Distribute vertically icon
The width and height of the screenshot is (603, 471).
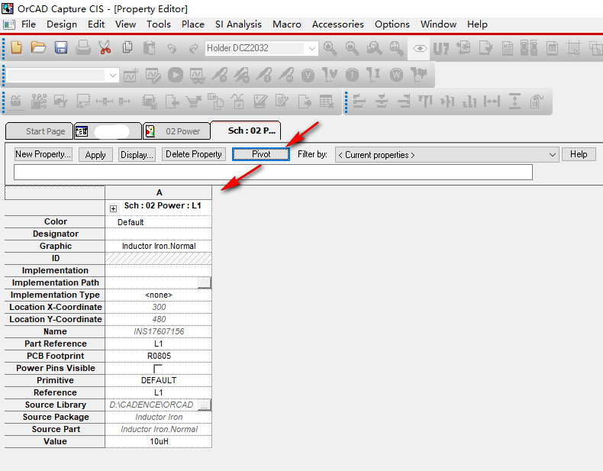pyautogui.click(x=514, y=101)
